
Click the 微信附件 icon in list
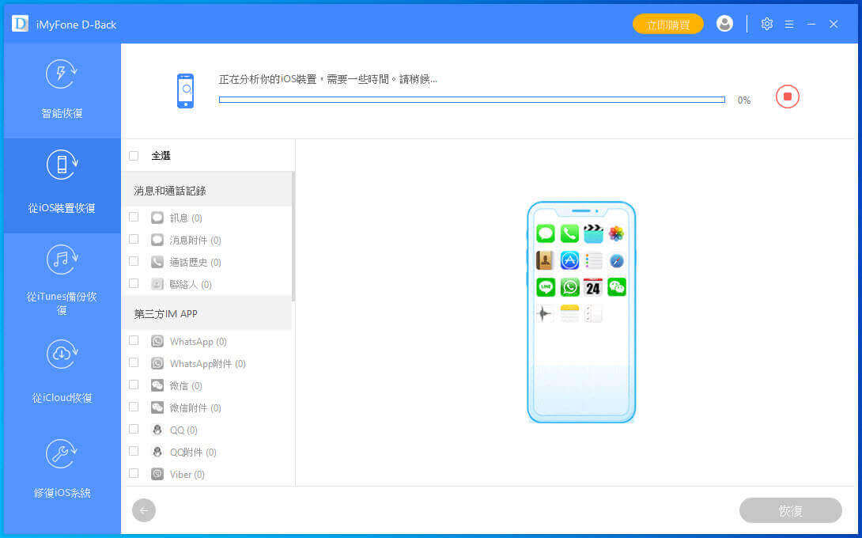click(157, 407)
